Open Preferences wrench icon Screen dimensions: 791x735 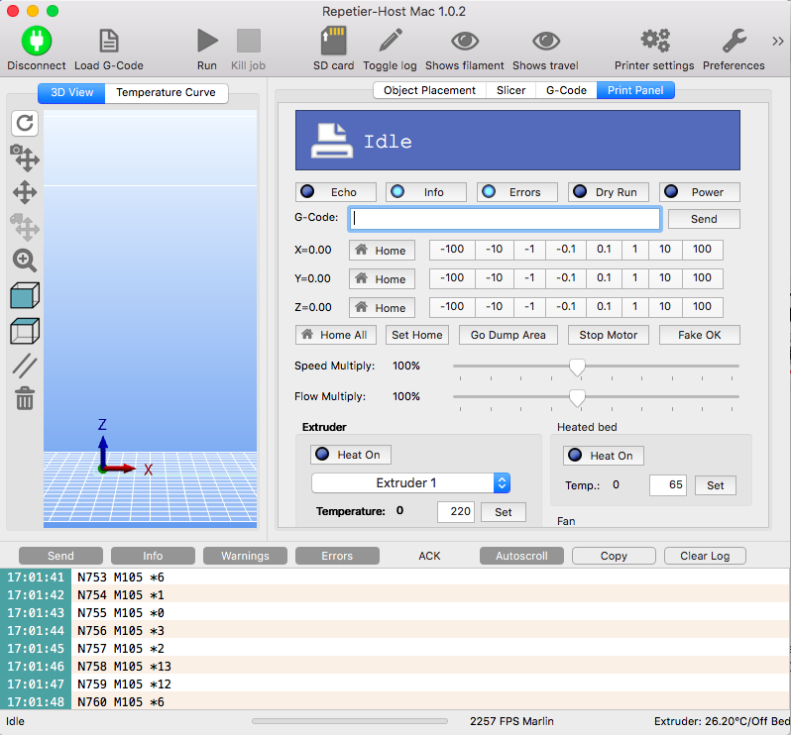click(x=734, y=41)
